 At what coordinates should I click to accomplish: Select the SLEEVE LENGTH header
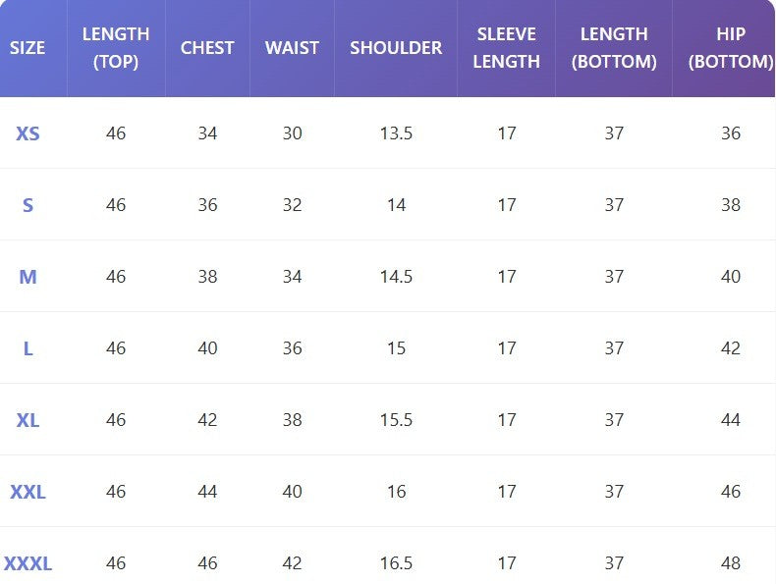tap(507, 47)
